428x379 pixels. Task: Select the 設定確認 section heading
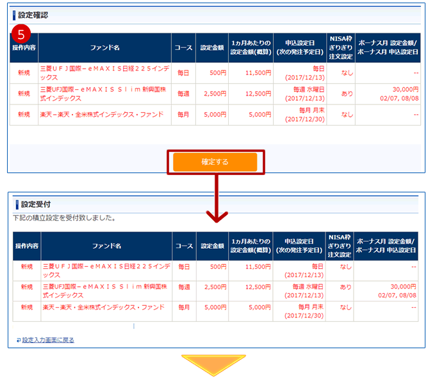coord(33,15)
